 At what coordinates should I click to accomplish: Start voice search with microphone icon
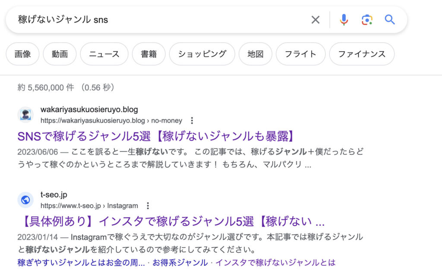click(344, 19)
